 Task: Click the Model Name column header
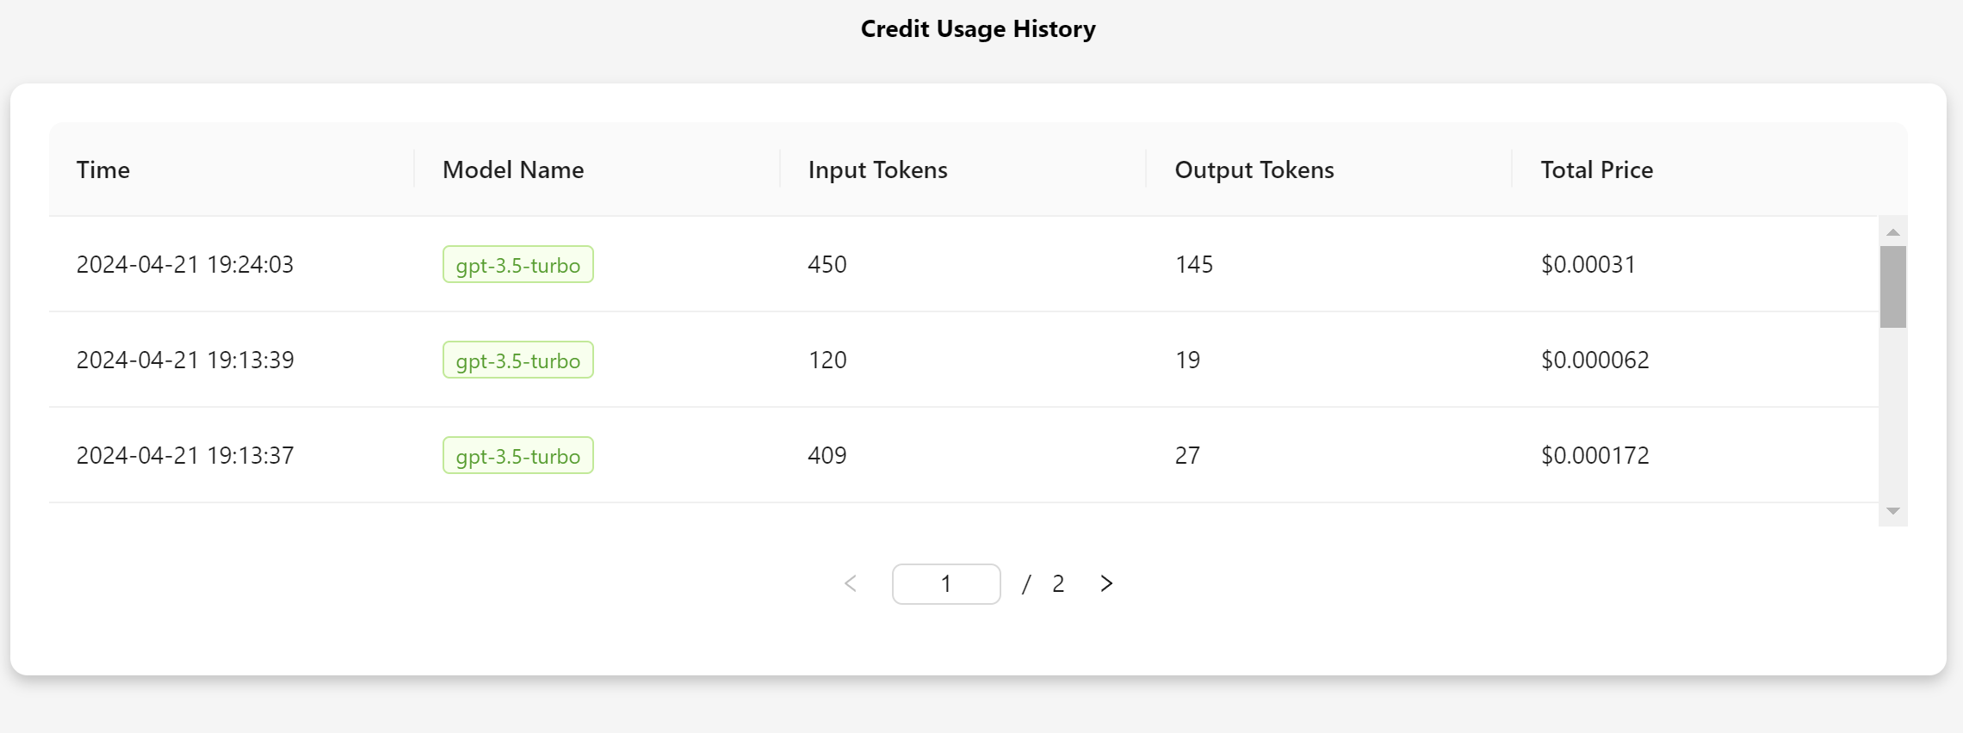513,170
